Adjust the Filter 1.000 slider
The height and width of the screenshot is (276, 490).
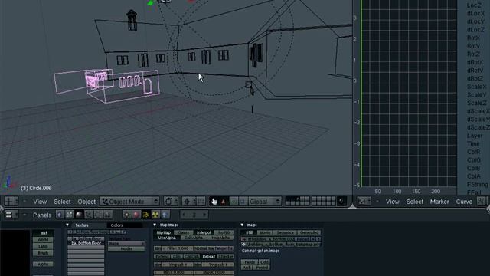click(x=178, y=248)
